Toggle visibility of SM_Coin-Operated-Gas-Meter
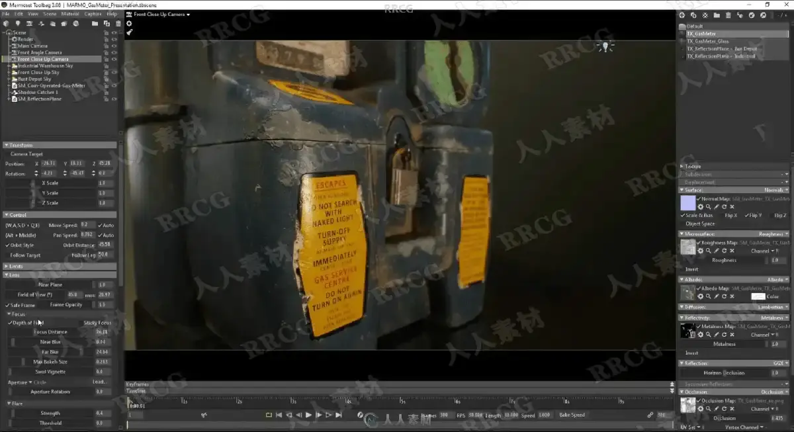Screen dimensions: 794x432 tap(114, 85)
